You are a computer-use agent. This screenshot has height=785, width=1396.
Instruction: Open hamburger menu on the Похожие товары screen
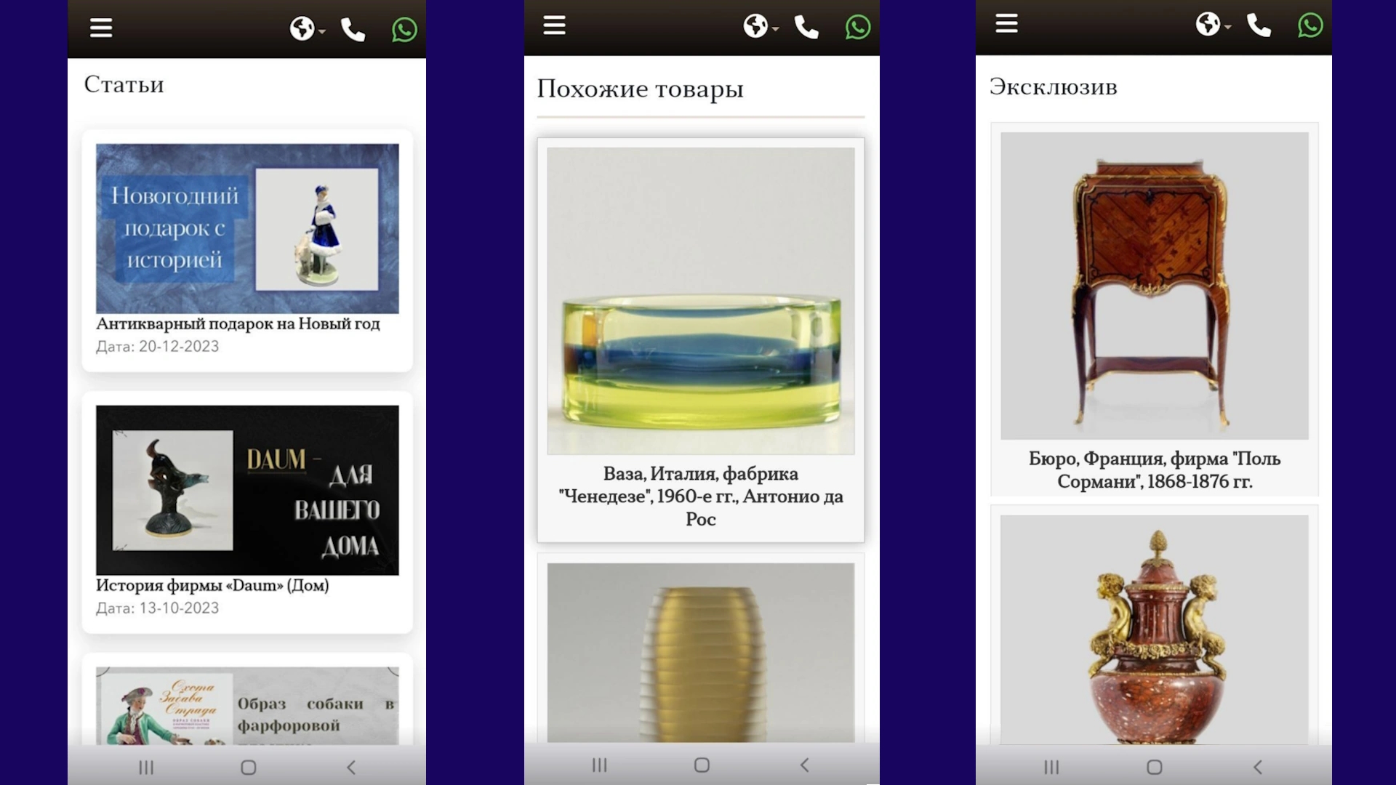554,25
